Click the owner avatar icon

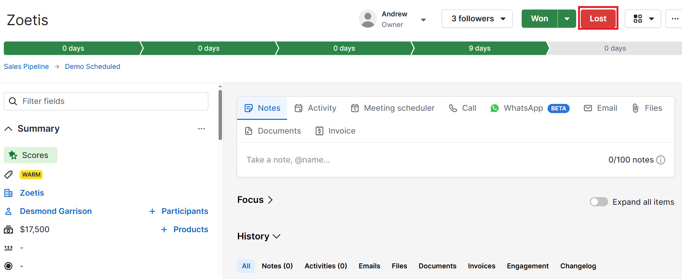368,19
